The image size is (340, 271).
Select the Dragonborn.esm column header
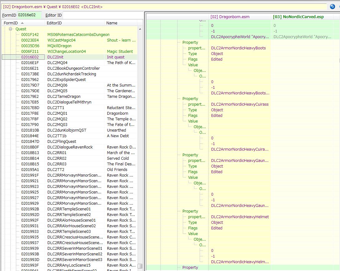click(240, 17)
